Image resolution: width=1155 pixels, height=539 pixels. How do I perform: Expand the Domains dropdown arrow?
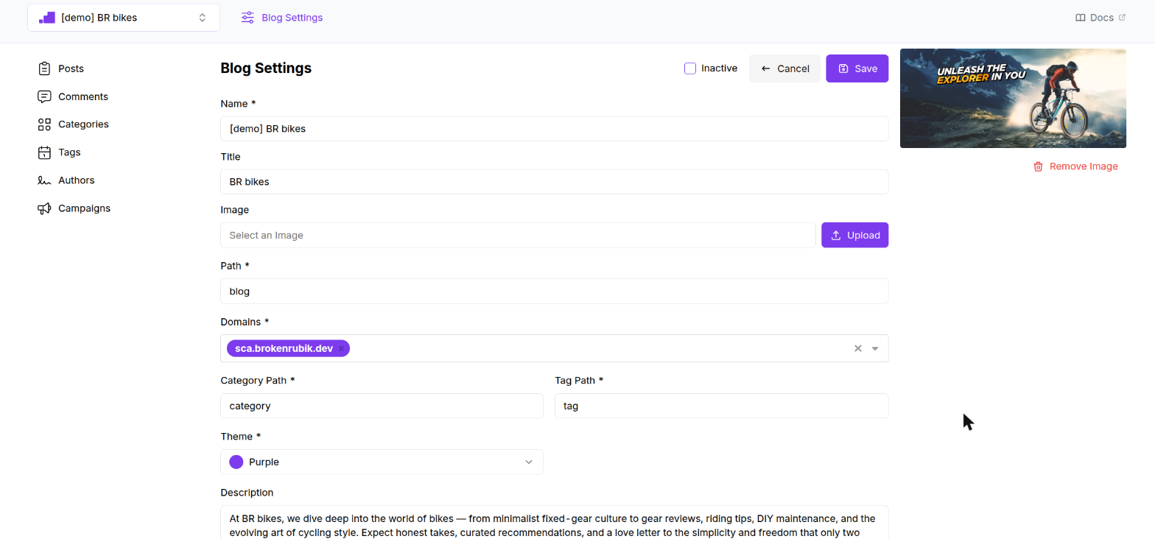click(x=875, y=348)
